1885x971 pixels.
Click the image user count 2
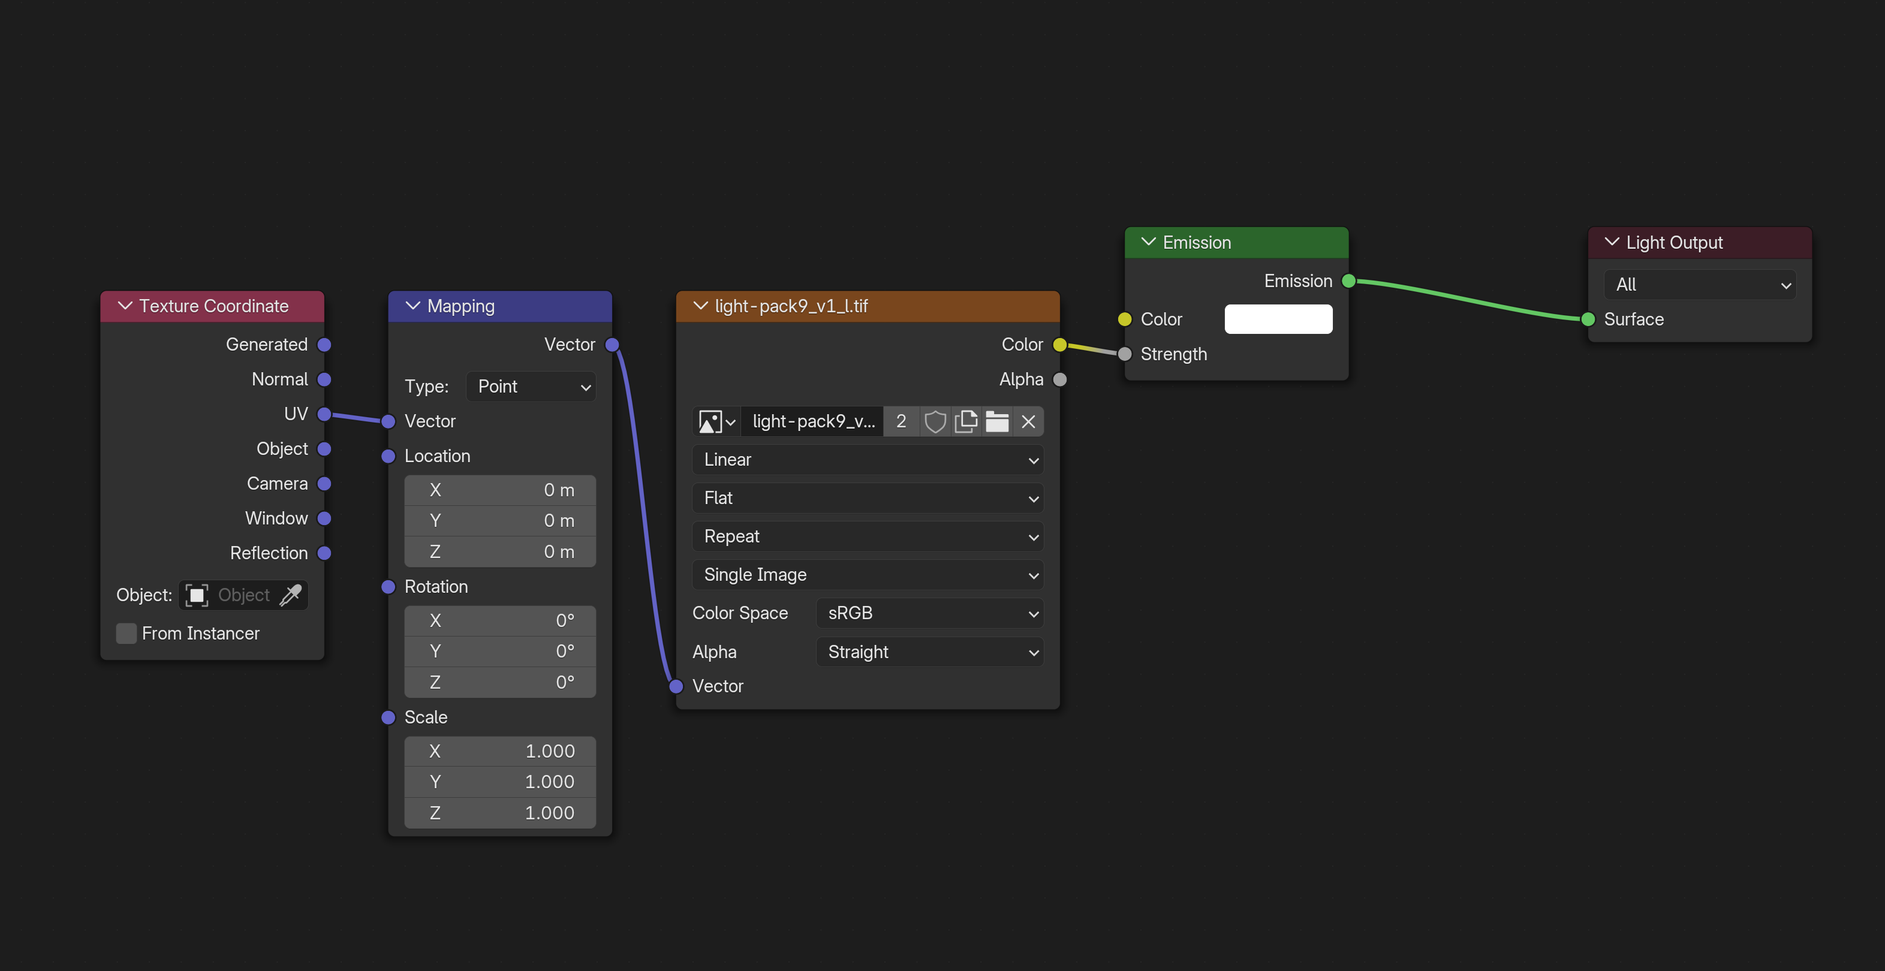tap(902, 421)
